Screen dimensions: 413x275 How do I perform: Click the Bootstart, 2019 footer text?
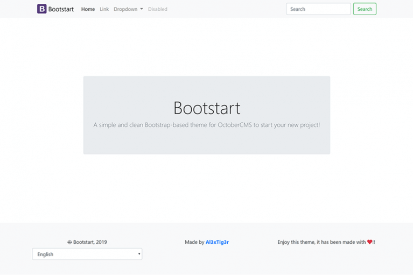pyautogui.click(x=90, y=242)
